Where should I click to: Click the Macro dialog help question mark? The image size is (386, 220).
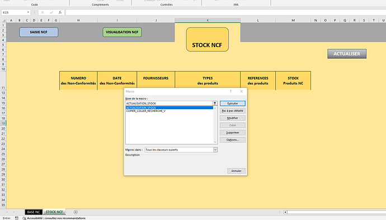[x=230, y=91]
